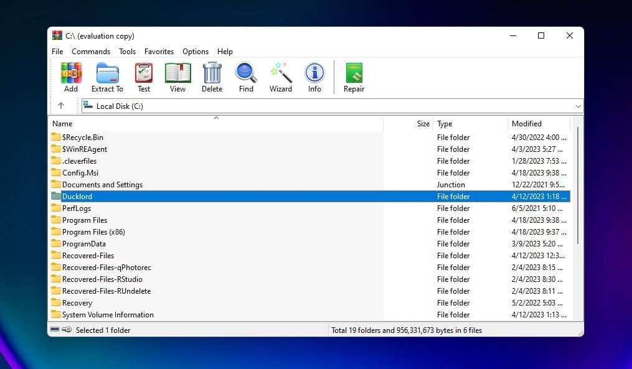Click the Junction type cell
632x369 pixels.
point(451,184)
